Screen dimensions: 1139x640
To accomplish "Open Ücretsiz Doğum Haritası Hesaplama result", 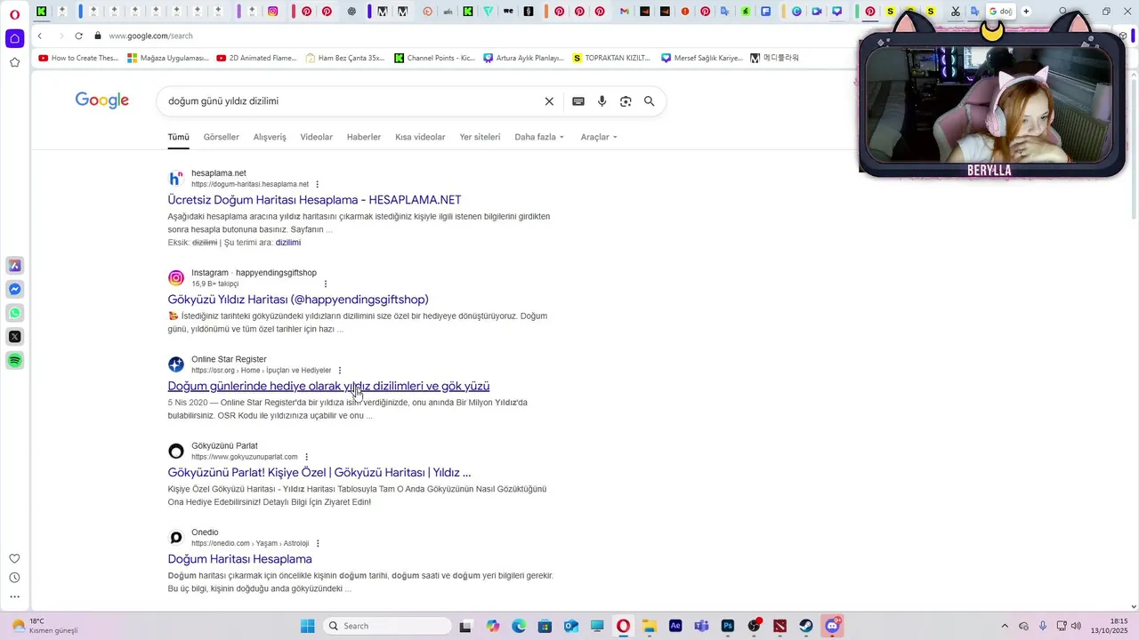I will click(x=314, y=200).
